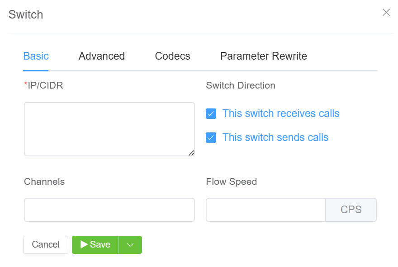Open the Codecs tab
The width and height of the screenshot is (398, 267).
click(172, 56)
